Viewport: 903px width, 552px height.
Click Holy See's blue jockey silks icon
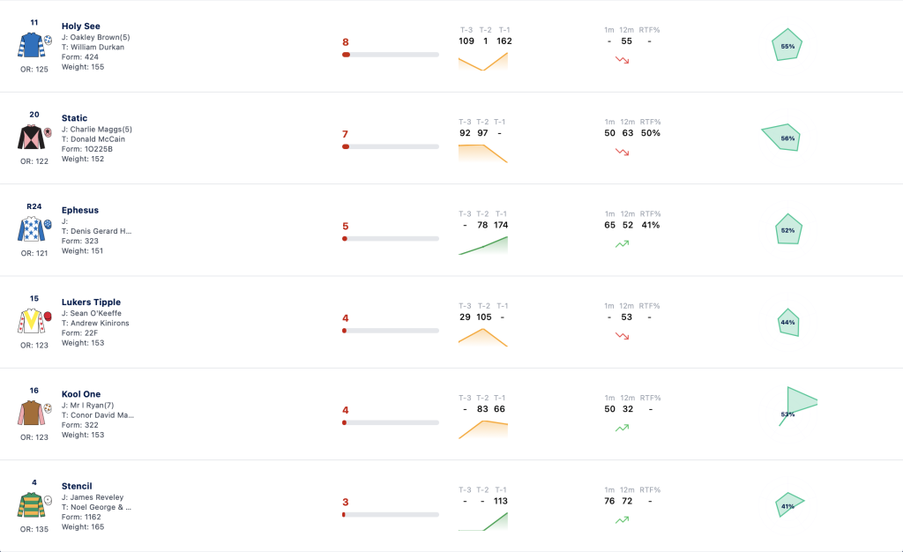click(x=31, y=45)
